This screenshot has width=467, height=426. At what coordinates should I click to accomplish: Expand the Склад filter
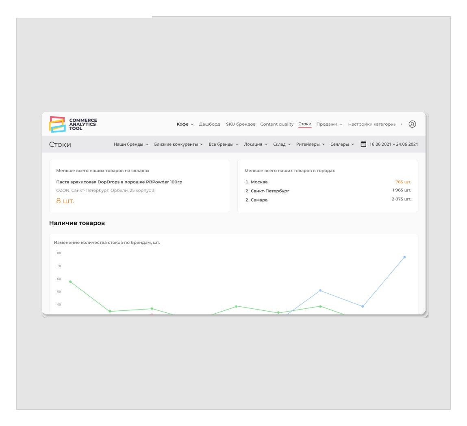click(282, 144)
